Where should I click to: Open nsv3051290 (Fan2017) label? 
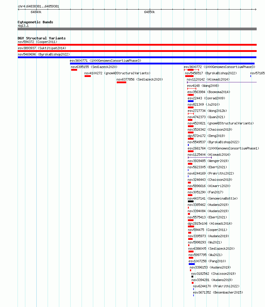[x=205, y=192]
